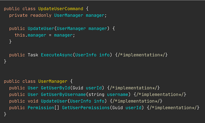
Task: Click the Guid type in GetUserById
Action: coord(78,88)
